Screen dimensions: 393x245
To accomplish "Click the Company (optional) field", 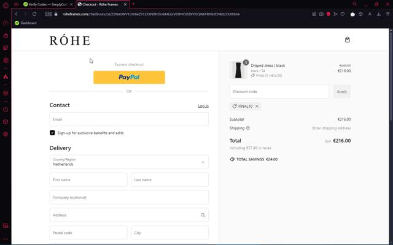I will (x=129, y=197).
